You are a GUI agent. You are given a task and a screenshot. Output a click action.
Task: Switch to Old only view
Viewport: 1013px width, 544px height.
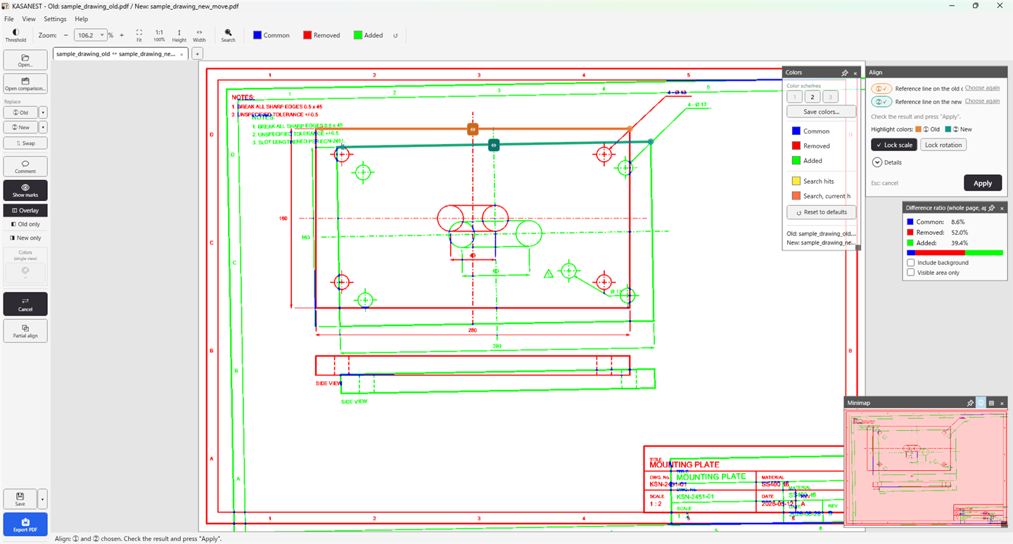[25, 224]
